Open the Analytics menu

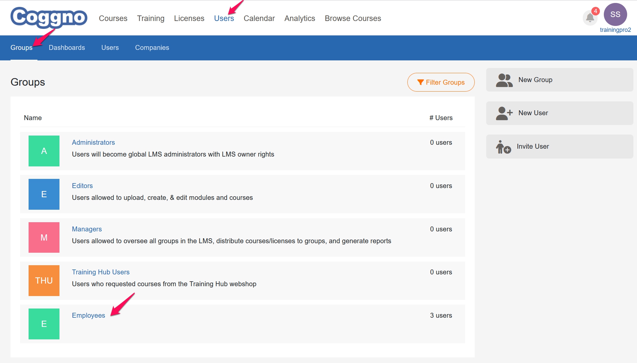[300, 18]
